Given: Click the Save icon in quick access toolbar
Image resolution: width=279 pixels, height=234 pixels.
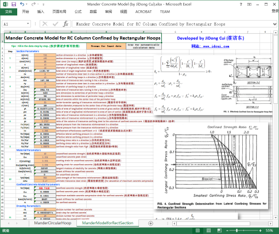Looking at the screenshot, I should coord(14,4).
